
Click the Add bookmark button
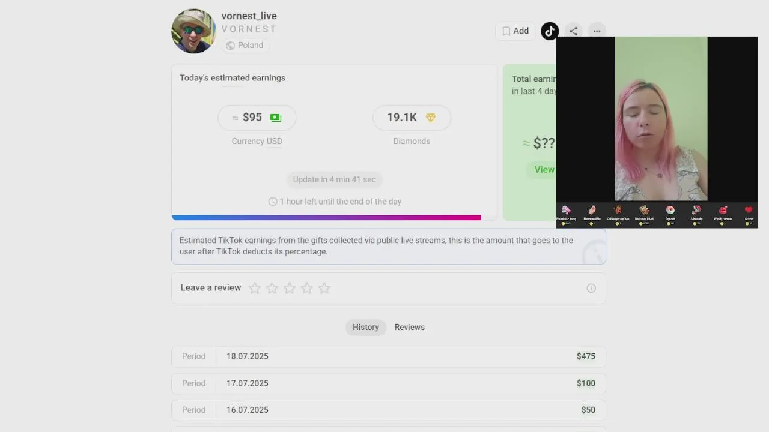point(515,31)
